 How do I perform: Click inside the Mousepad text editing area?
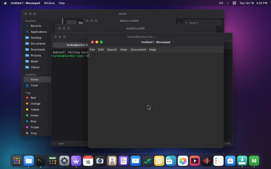point(156,100)
